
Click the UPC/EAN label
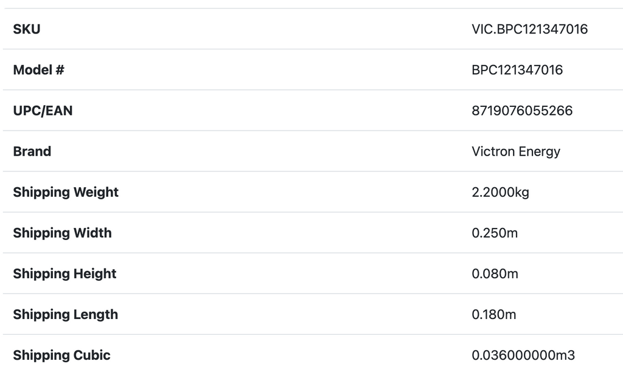(x=43, y=111)
